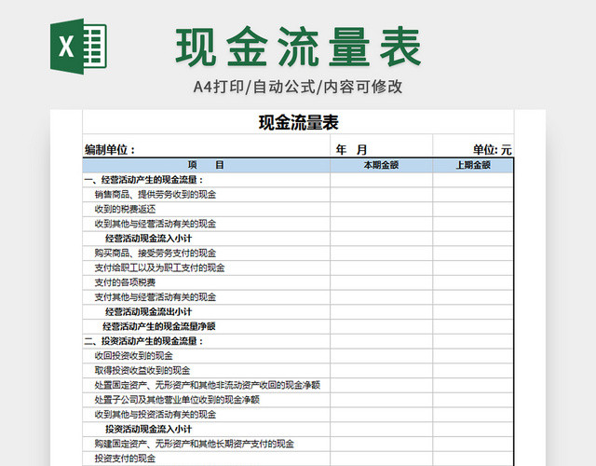Viewport: 596px width, 466px height.
Task: Click the 项 目 column header
Action: click(x=207, y=165)
